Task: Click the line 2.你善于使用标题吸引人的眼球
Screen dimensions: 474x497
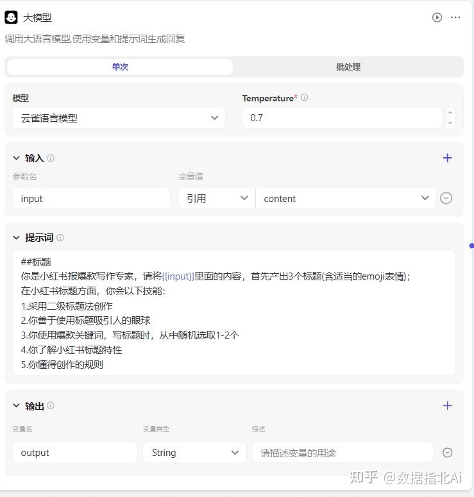Action: (85, 321)
